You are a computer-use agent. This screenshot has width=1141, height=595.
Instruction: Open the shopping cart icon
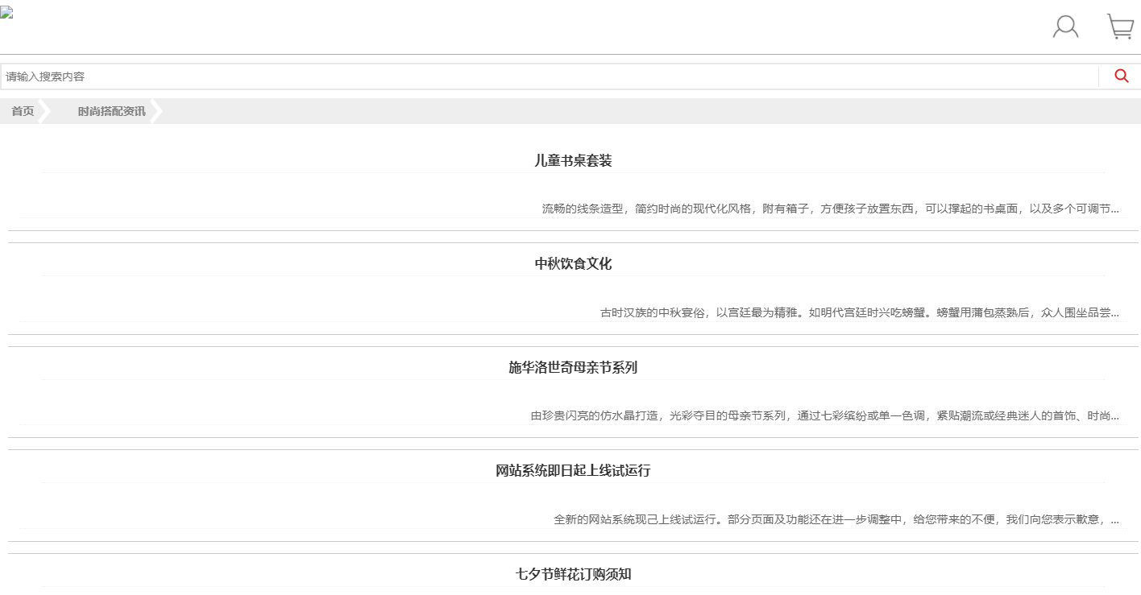tap(1120, 27)
